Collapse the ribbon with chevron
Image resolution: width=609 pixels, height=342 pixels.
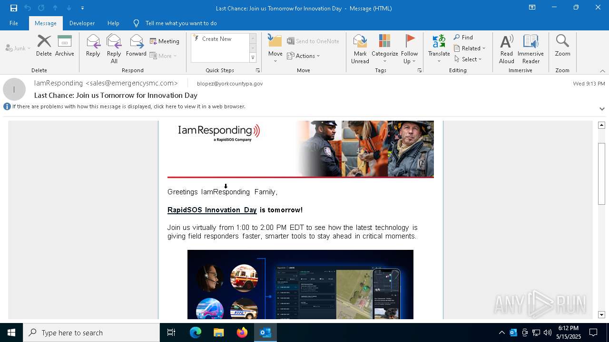[602, 71]
